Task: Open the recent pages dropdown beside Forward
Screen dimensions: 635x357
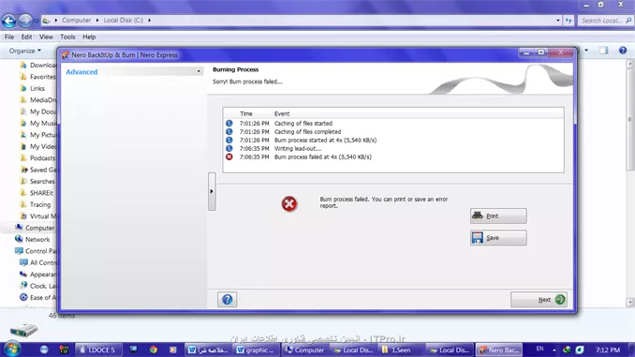Action: click(x=36, y=21)
